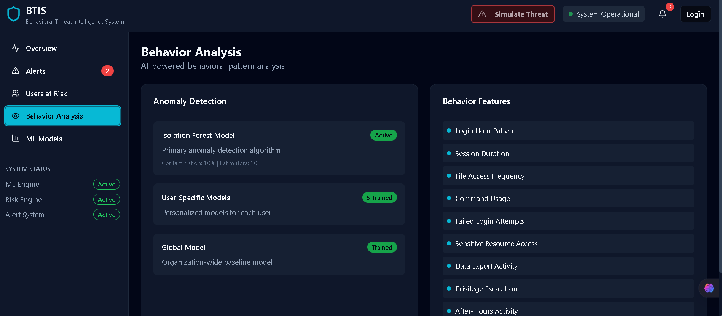Open the Alerts section
Screen dimensions: 722x316
[x=35, y=71]
